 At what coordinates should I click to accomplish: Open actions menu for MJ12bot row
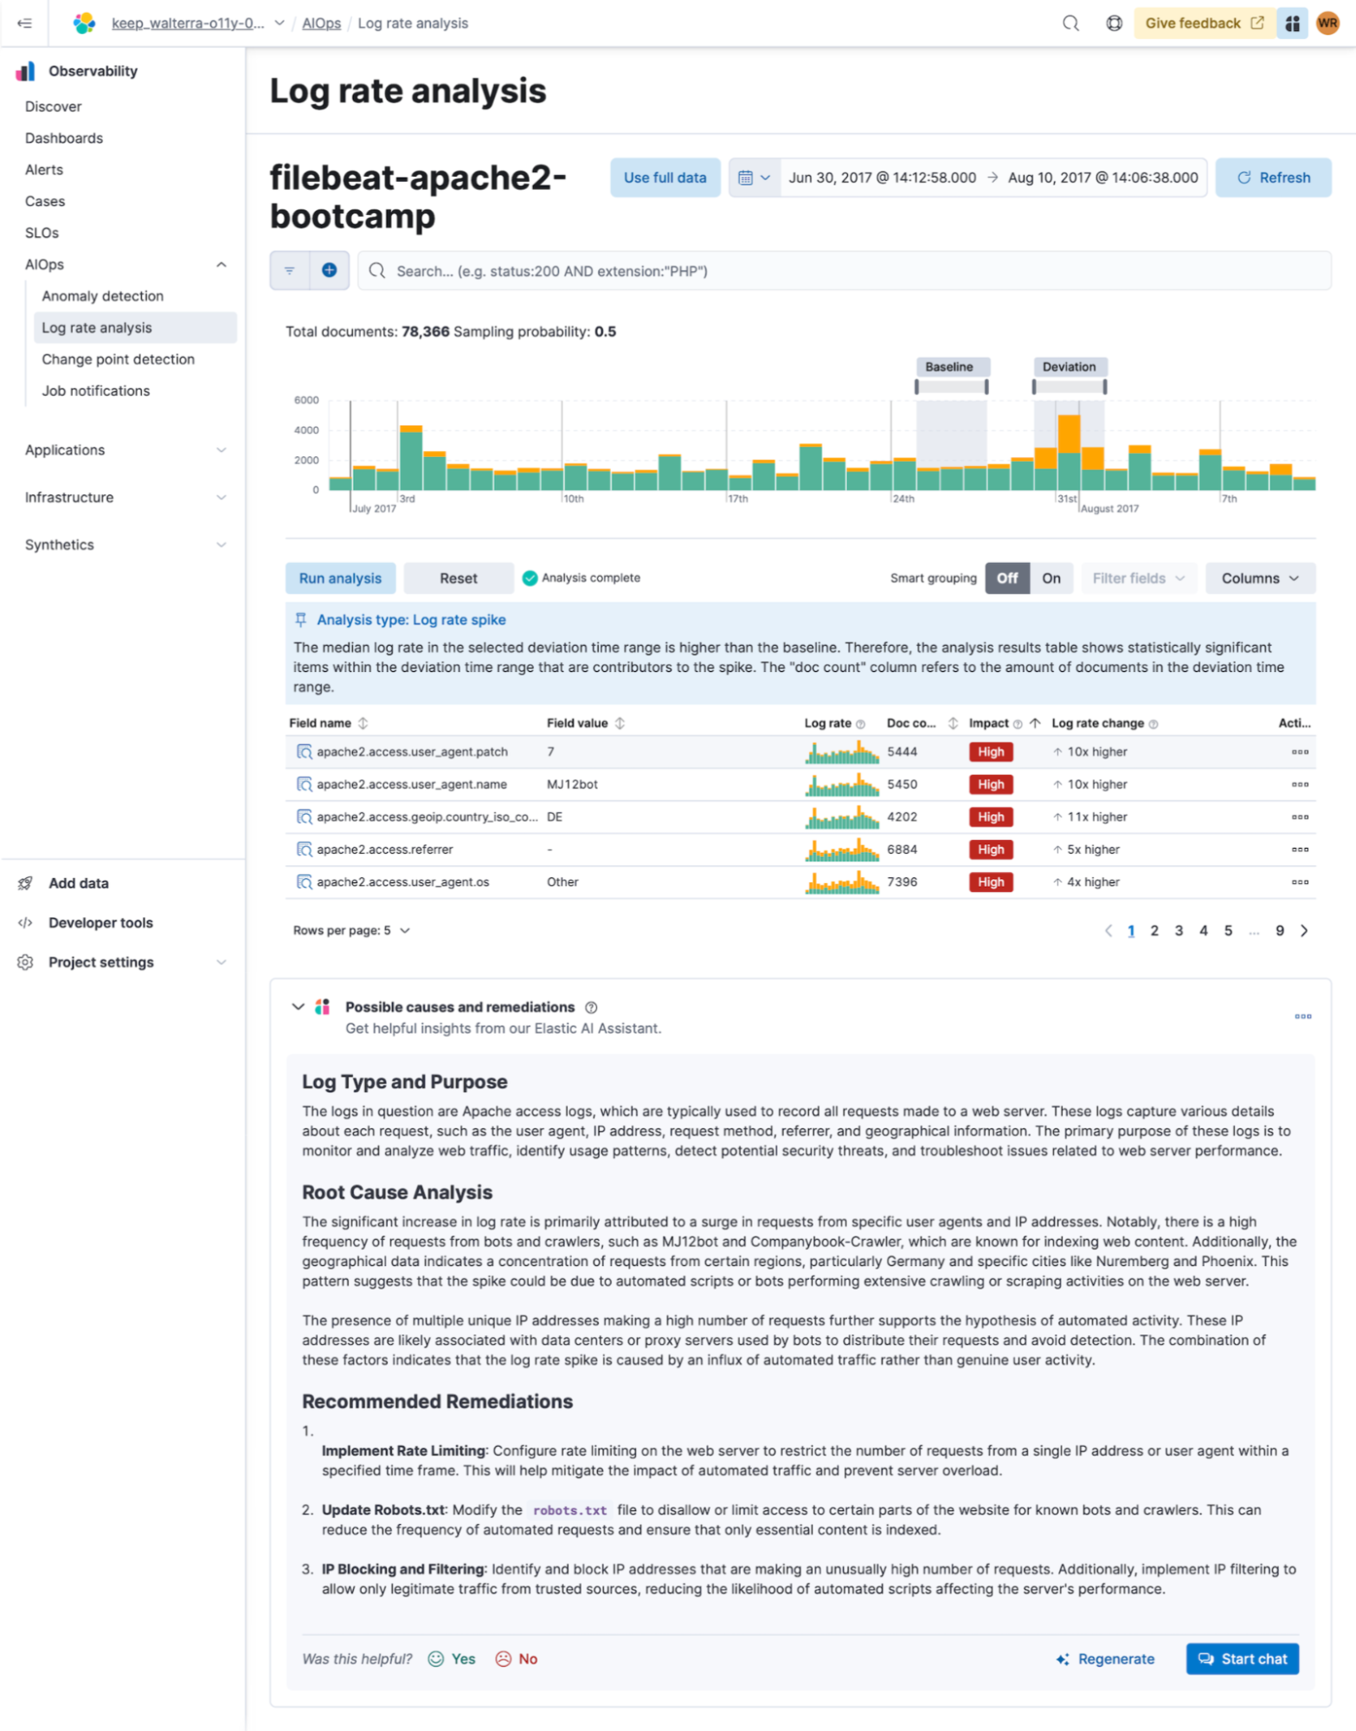[1300, 785]
